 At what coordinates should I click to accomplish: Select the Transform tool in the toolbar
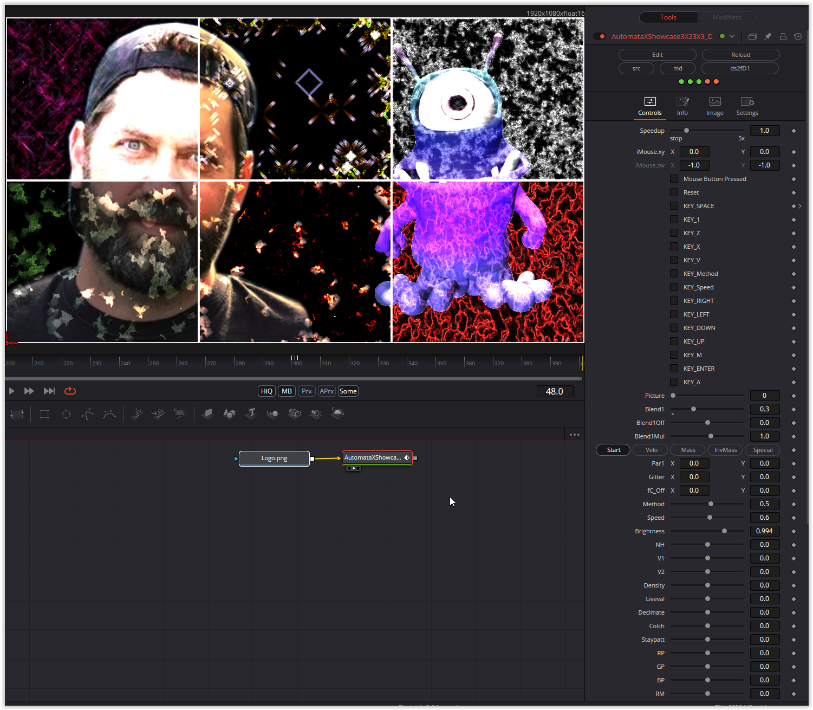click(17, 414)
